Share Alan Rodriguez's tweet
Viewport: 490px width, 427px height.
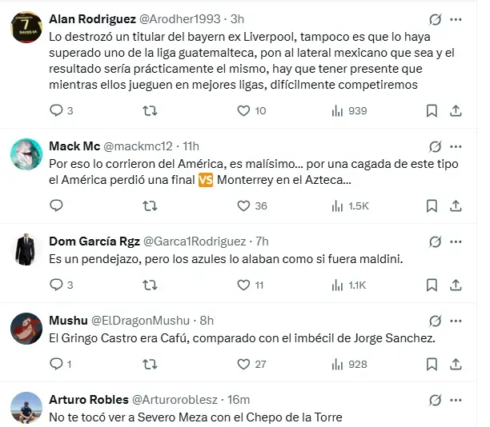pyautogui.click(x=455, y=111)
